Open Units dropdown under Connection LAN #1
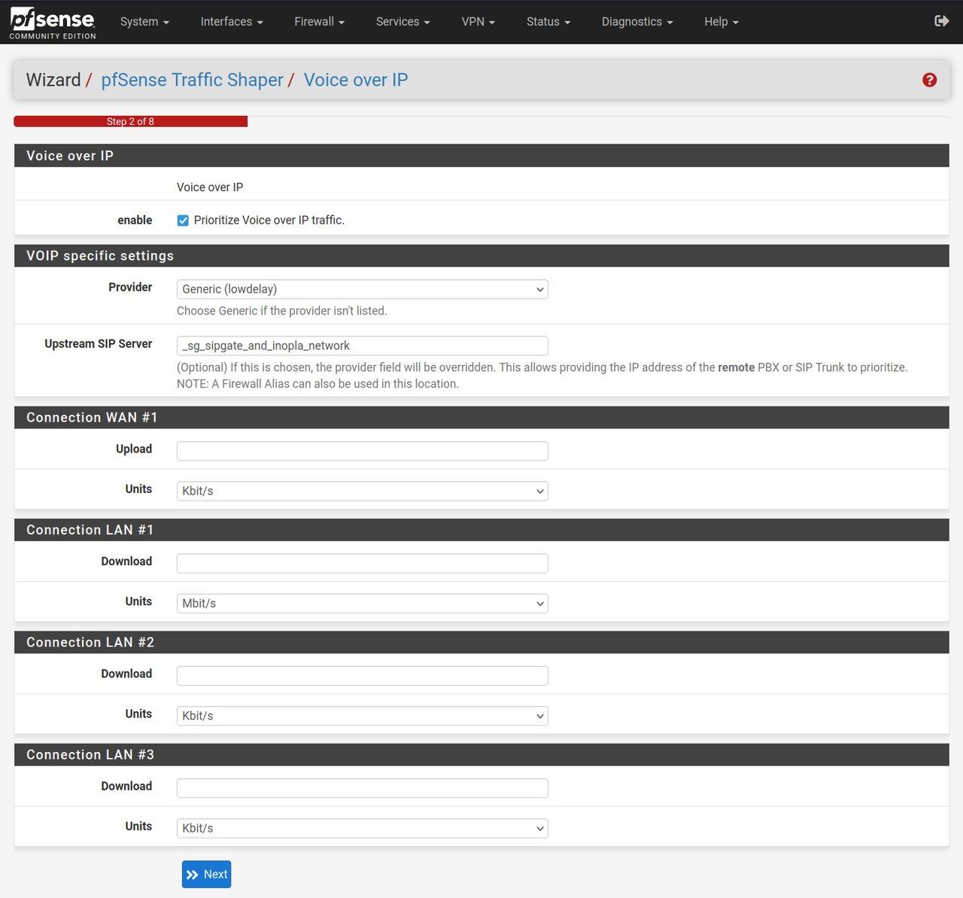 click(x=362, y=603)
